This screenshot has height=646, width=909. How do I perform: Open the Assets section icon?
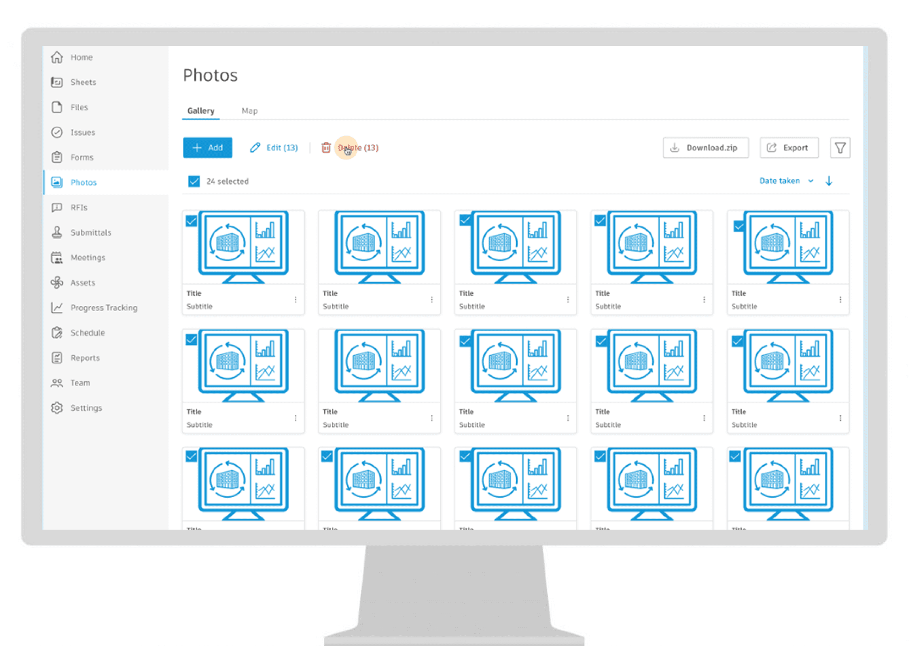[x=57, y=282]
